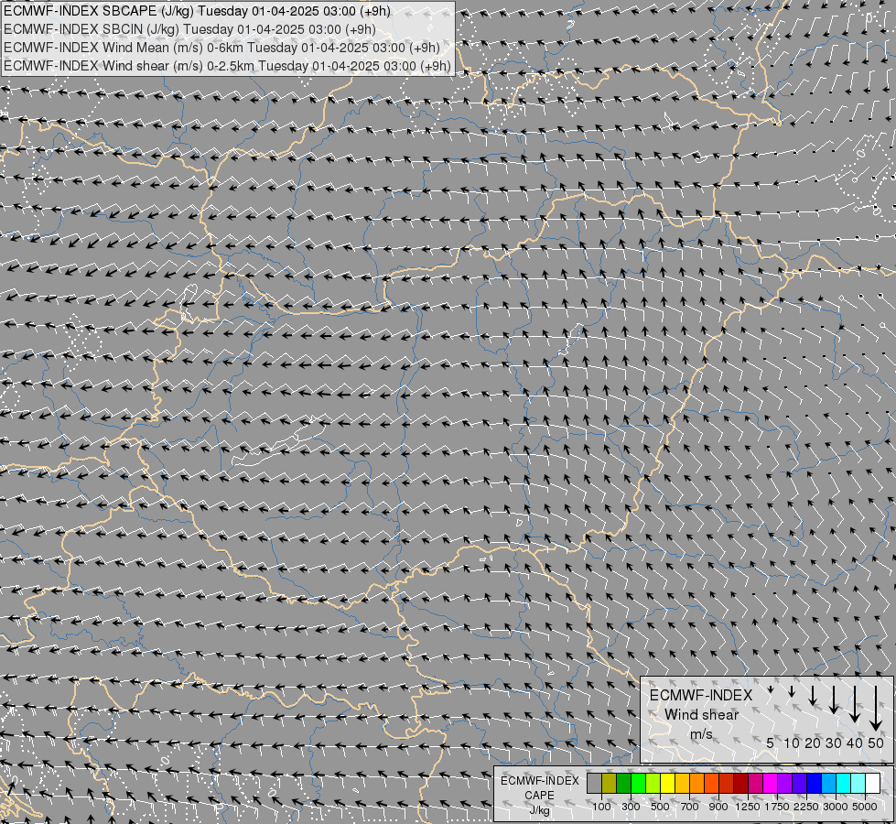
Task: Click the 'CAPE' label in the color legend
Action: pyautogui.click(x=539, y=796)
